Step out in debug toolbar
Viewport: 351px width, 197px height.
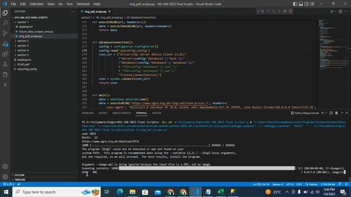point(279,11)
